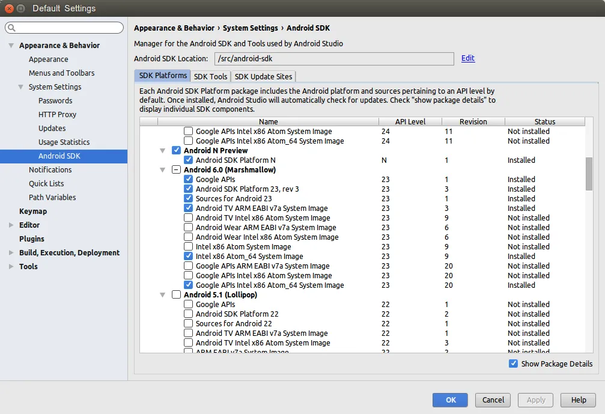
Task: Click the package list vertical scrollbar
Action: pos(589,173)
